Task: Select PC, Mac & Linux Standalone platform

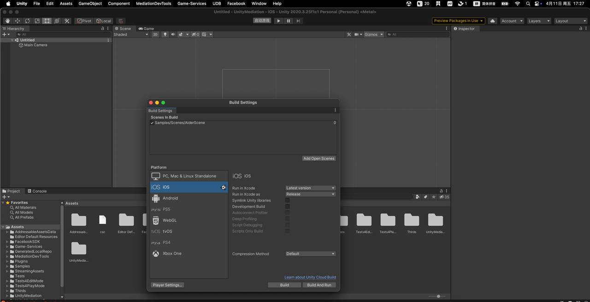Action: (x=189, y=176)
